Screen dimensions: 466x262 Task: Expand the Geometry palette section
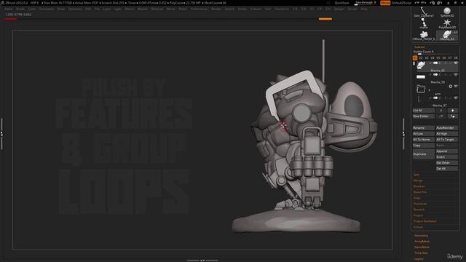(x=421, y=236)
